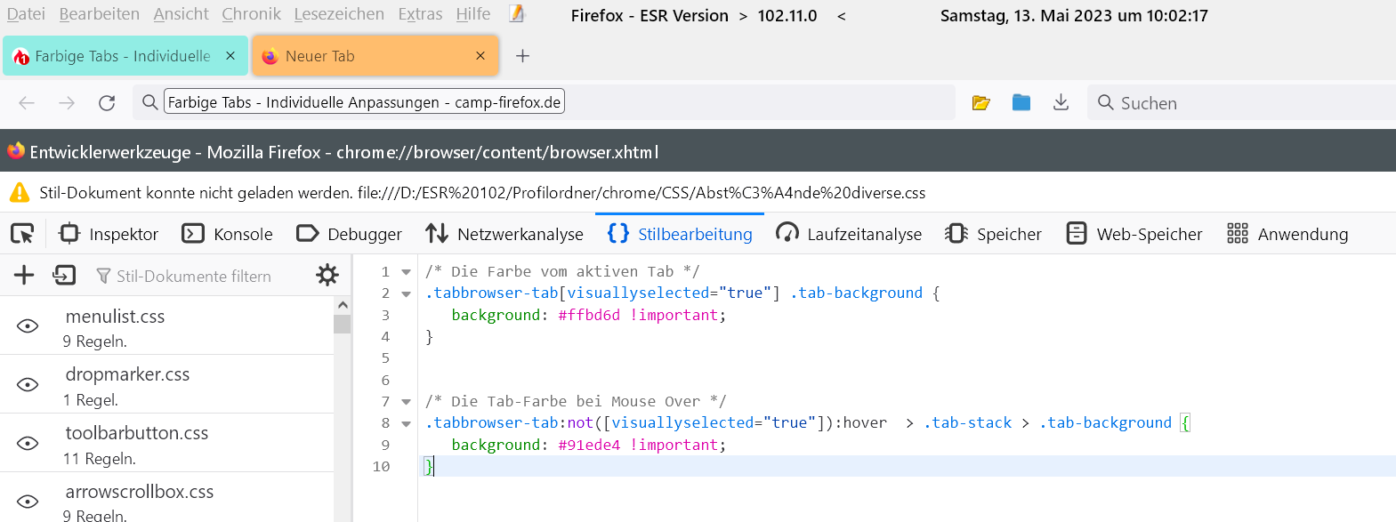Viewport: 1396px width, 522px height.
Task: Click the element picker icon in devtools
Action: tap(22, 234)
